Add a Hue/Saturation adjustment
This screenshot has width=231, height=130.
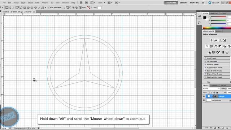212,46
